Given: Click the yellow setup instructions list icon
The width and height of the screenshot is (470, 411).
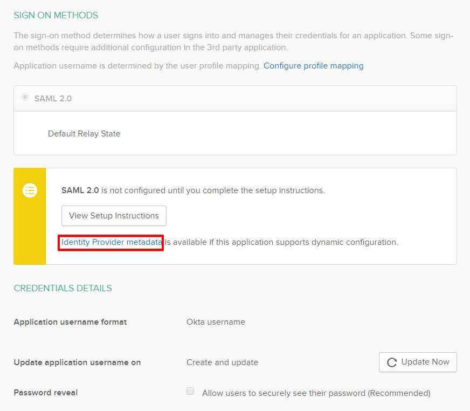Looking at the screenshot, I should (30, 190).
